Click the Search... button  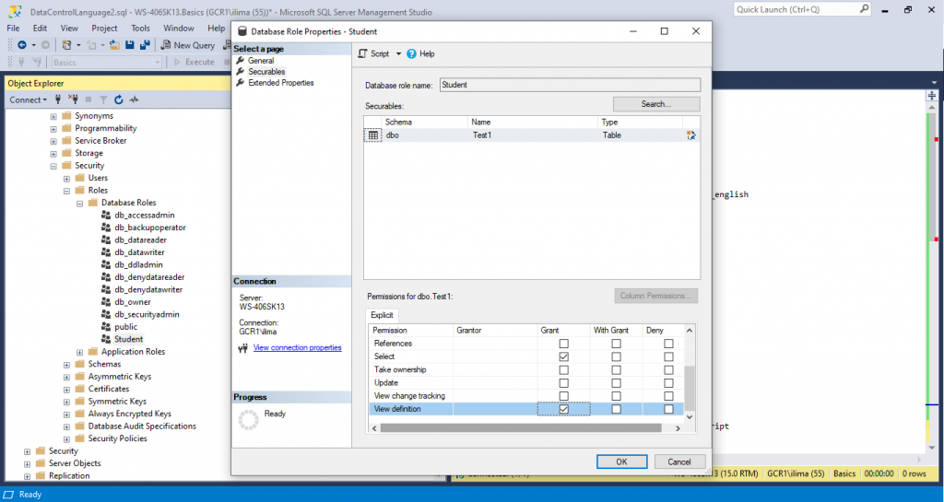tap(656, 104)
